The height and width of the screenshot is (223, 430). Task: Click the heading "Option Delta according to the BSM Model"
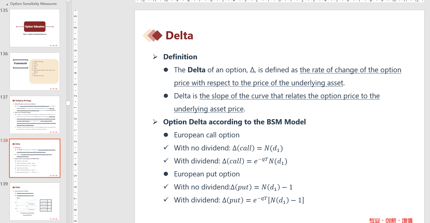(x=234, y=122)
